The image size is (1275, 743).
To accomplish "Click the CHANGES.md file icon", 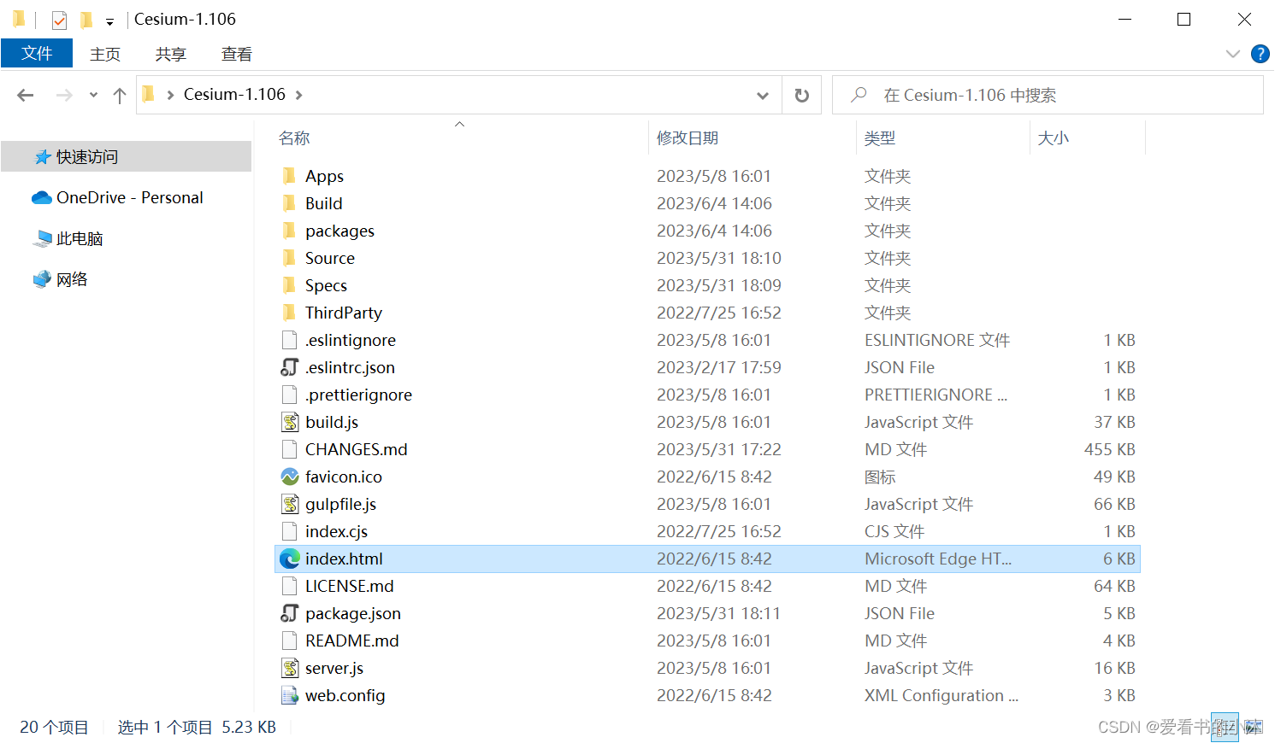I will click(x=290, y=449).
